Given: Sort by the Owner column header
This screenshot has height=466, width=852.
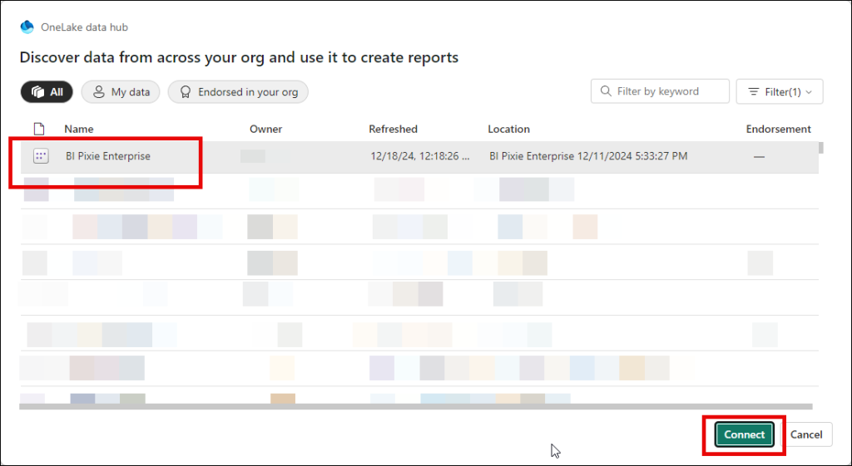Looking at the screenshot, I should coord(265,129).
